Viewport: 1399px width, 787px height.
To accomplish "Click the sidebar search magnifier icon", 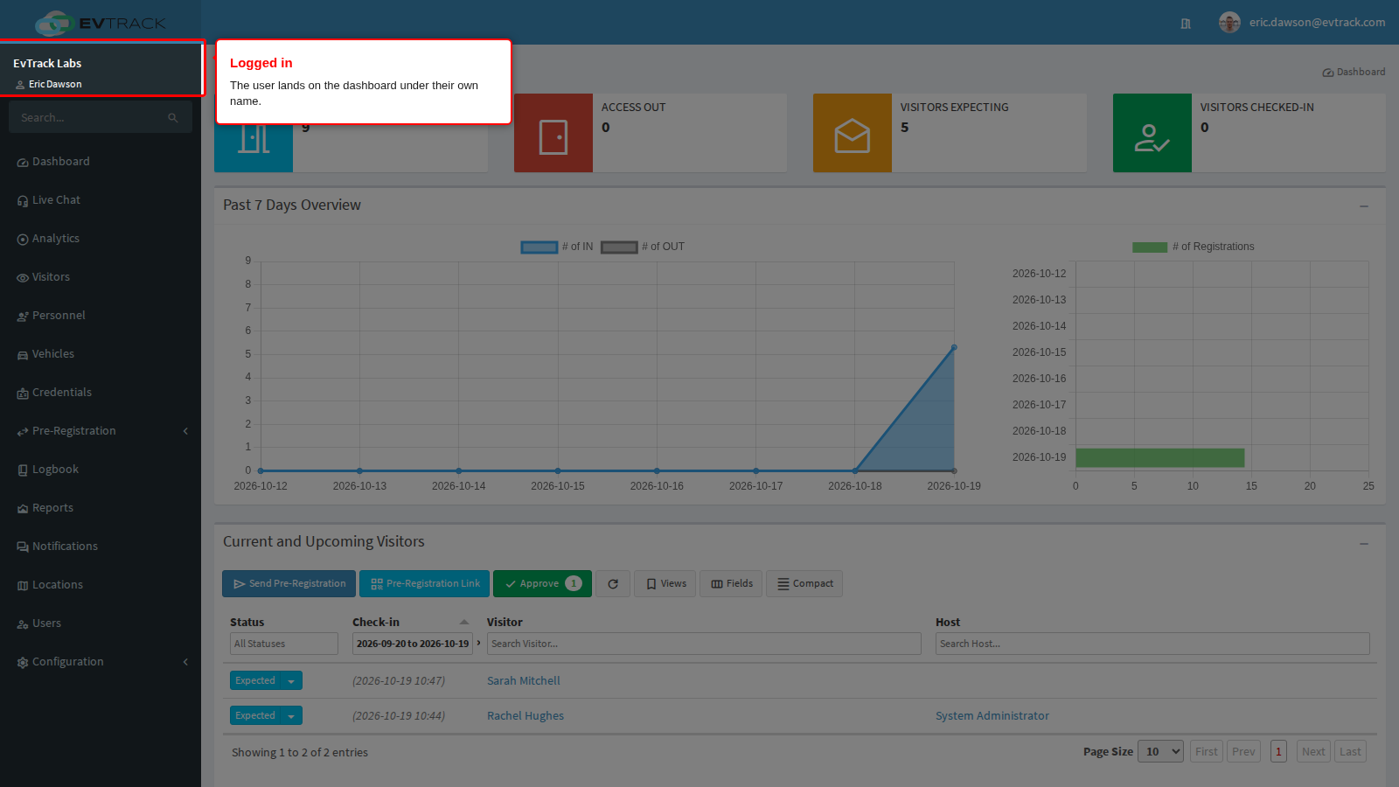I will click(x=173, y=118).
